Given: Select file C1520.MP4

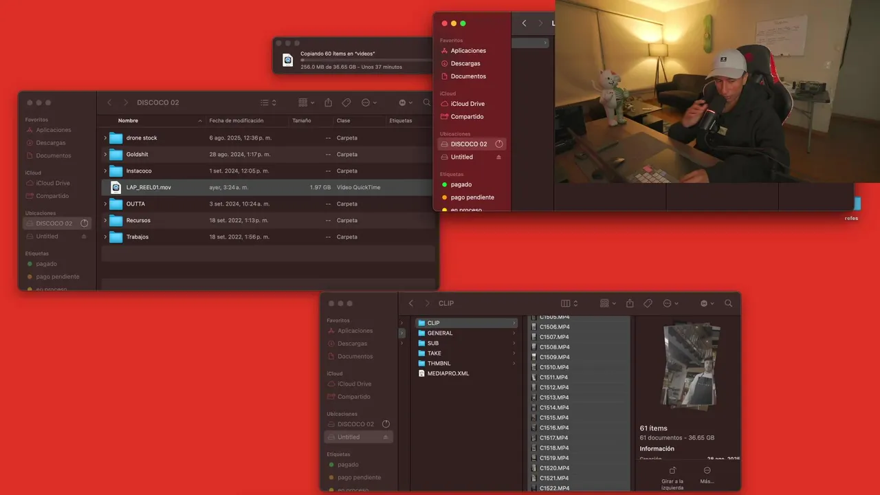Looking at the screenshot, I should 580,468.
